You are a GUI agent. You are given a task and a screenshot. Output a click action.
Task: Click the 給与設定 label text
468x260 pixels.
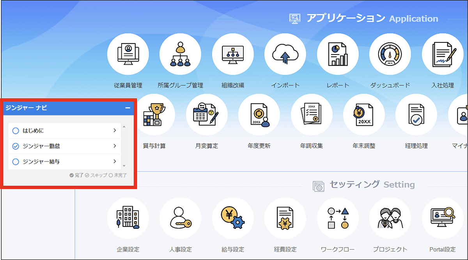233,249
